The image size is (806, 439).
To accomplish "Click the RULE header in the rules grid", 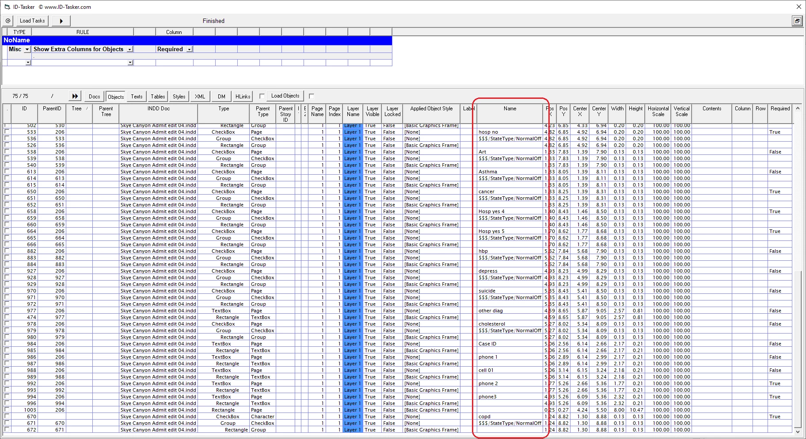I will (x=83, y=32).
